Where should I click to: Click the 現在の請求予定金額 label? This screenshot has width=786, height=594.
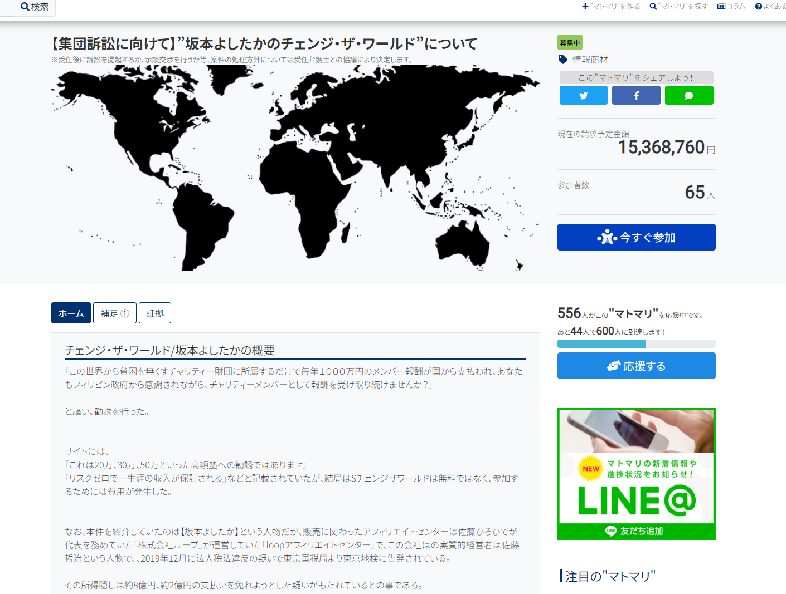click(x=593, y=134)
